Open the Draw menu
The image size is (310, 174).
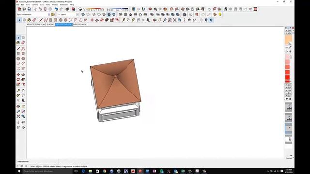(x=42, y=4)
